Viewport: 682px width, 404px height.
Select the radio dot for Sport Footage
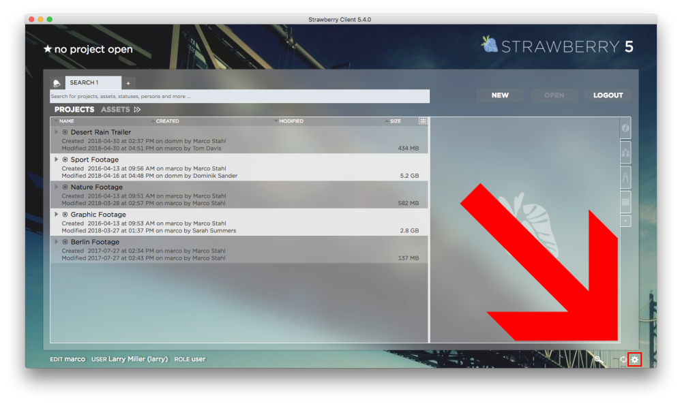click(x=65, y=159)
